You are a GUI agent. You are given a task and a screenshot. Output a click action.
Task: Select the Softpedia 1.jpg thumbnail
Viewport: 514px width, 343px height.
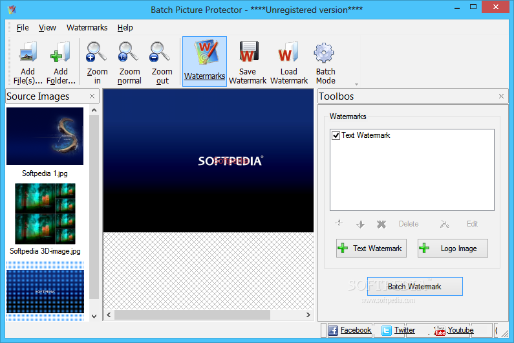click(x=45, y=136)
